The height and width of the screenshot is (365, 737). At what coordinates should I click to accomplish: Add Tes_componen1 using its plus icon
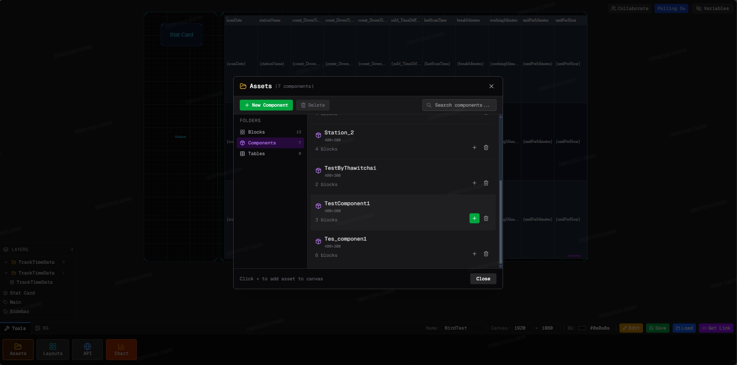click(x=475, y=254)
